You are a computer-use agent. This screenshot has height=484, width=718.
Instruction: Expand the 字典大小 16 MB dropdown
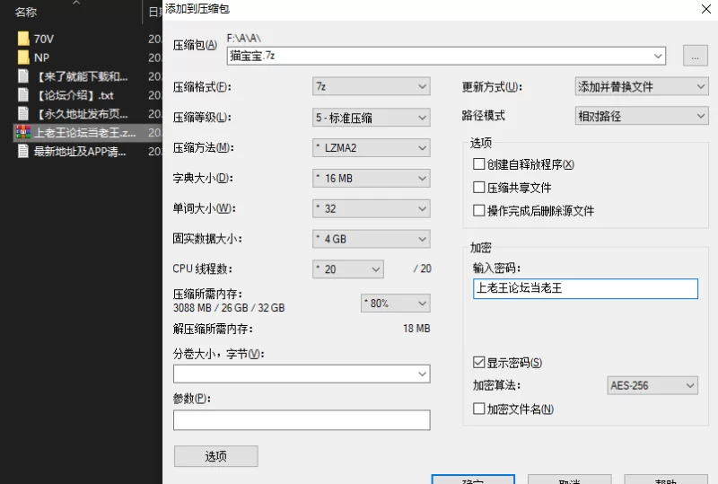click(x=372, y=179)
